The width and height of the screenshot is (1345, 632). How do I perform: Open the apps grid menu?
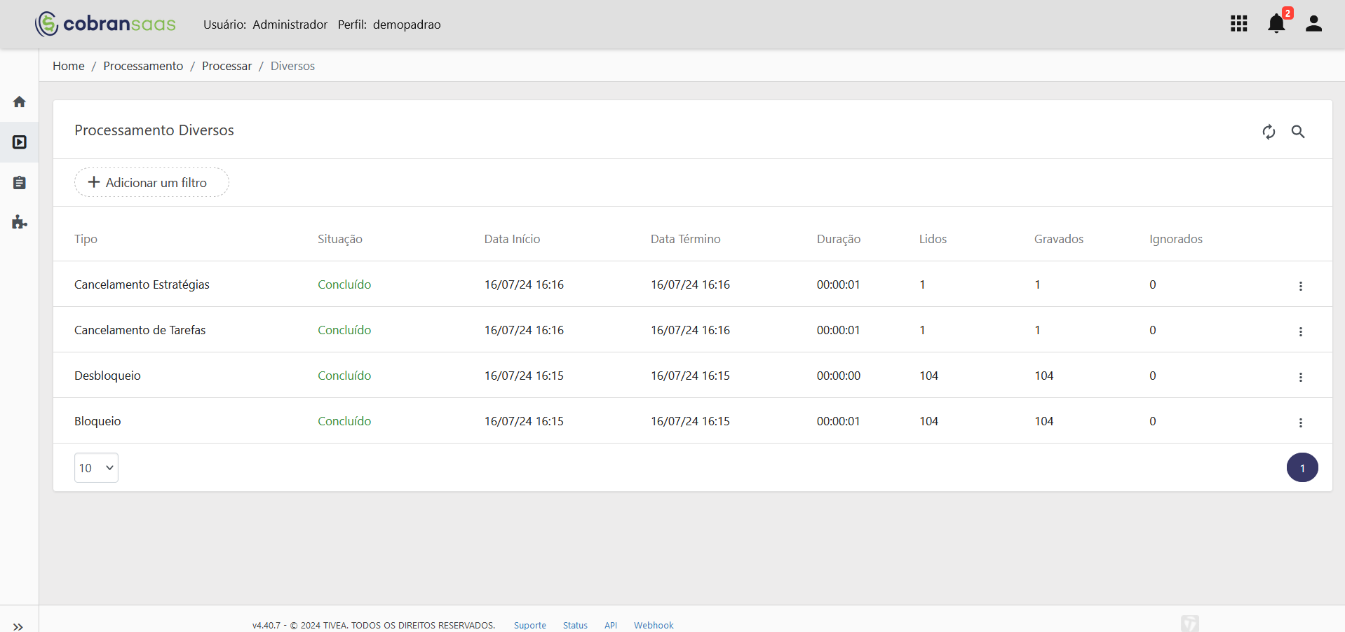click(1239, 24)
